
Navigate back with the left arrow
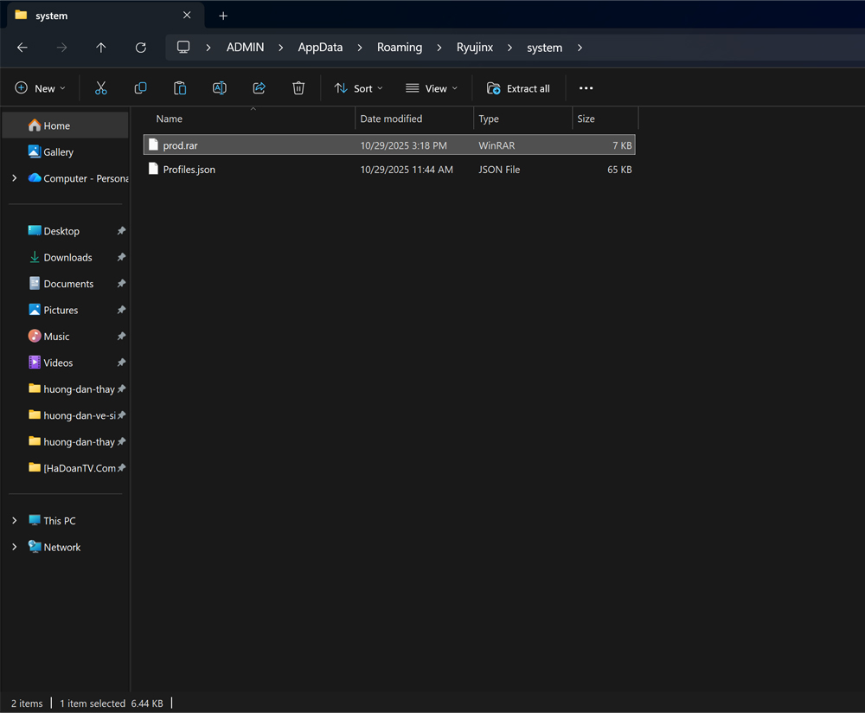click(x=22, y=48)
